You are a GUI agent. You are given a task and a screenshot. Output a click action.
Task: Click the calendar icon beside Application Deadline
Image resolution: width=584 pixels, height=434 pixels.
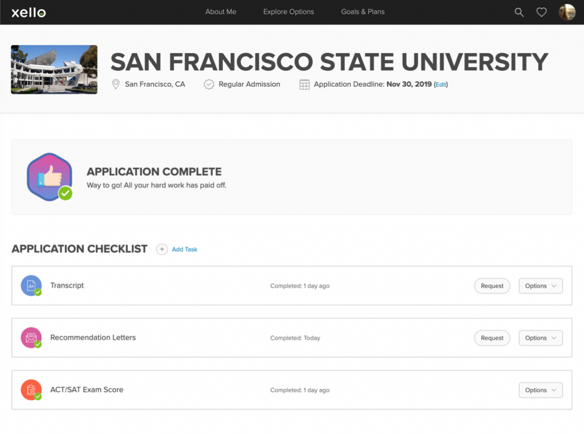[303, 84]
